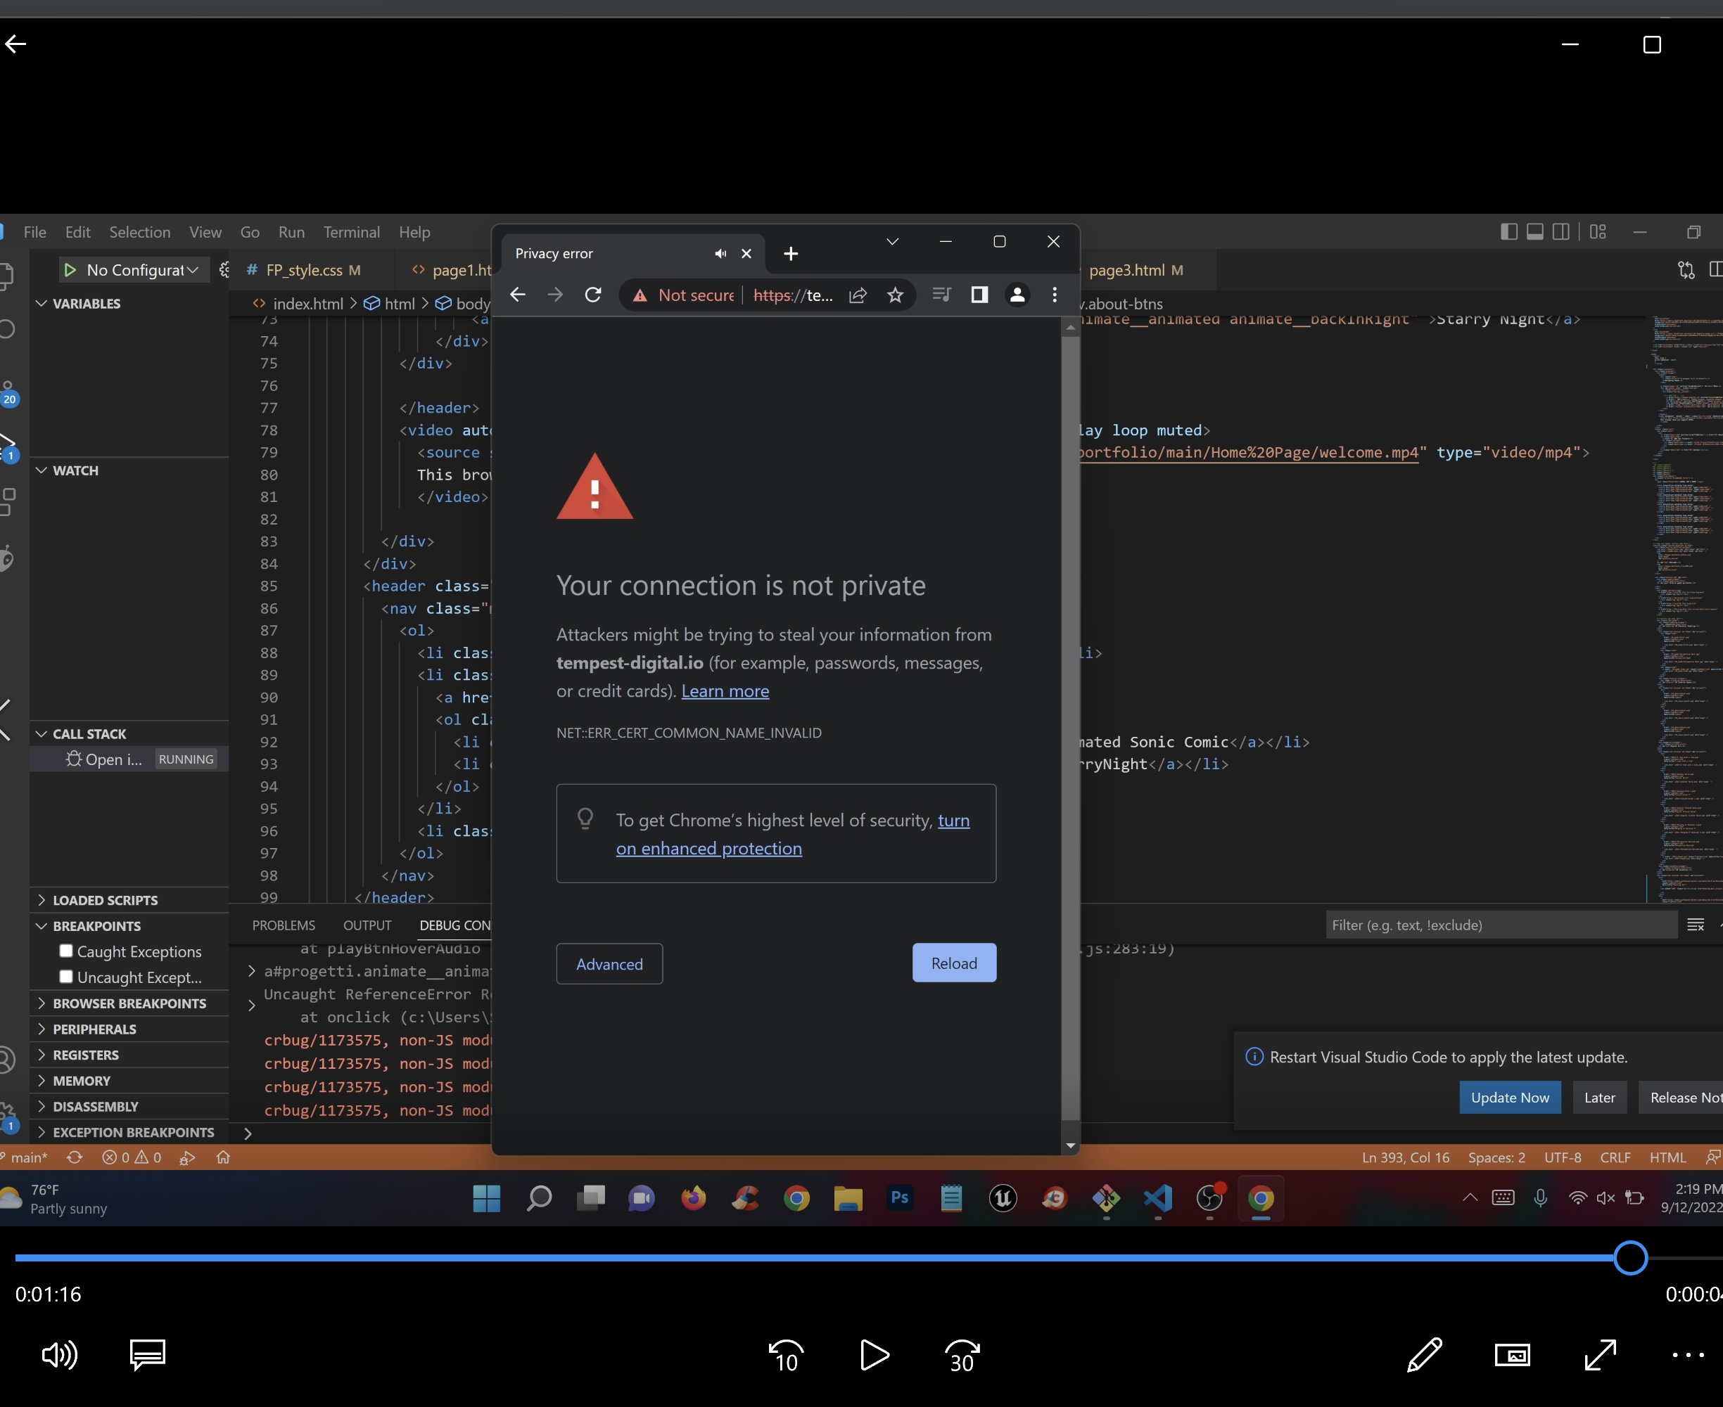1723x1407 pixels.
Task: Toggle the VS Code primary sidebar layout icon
Action: pos(1509,232)
